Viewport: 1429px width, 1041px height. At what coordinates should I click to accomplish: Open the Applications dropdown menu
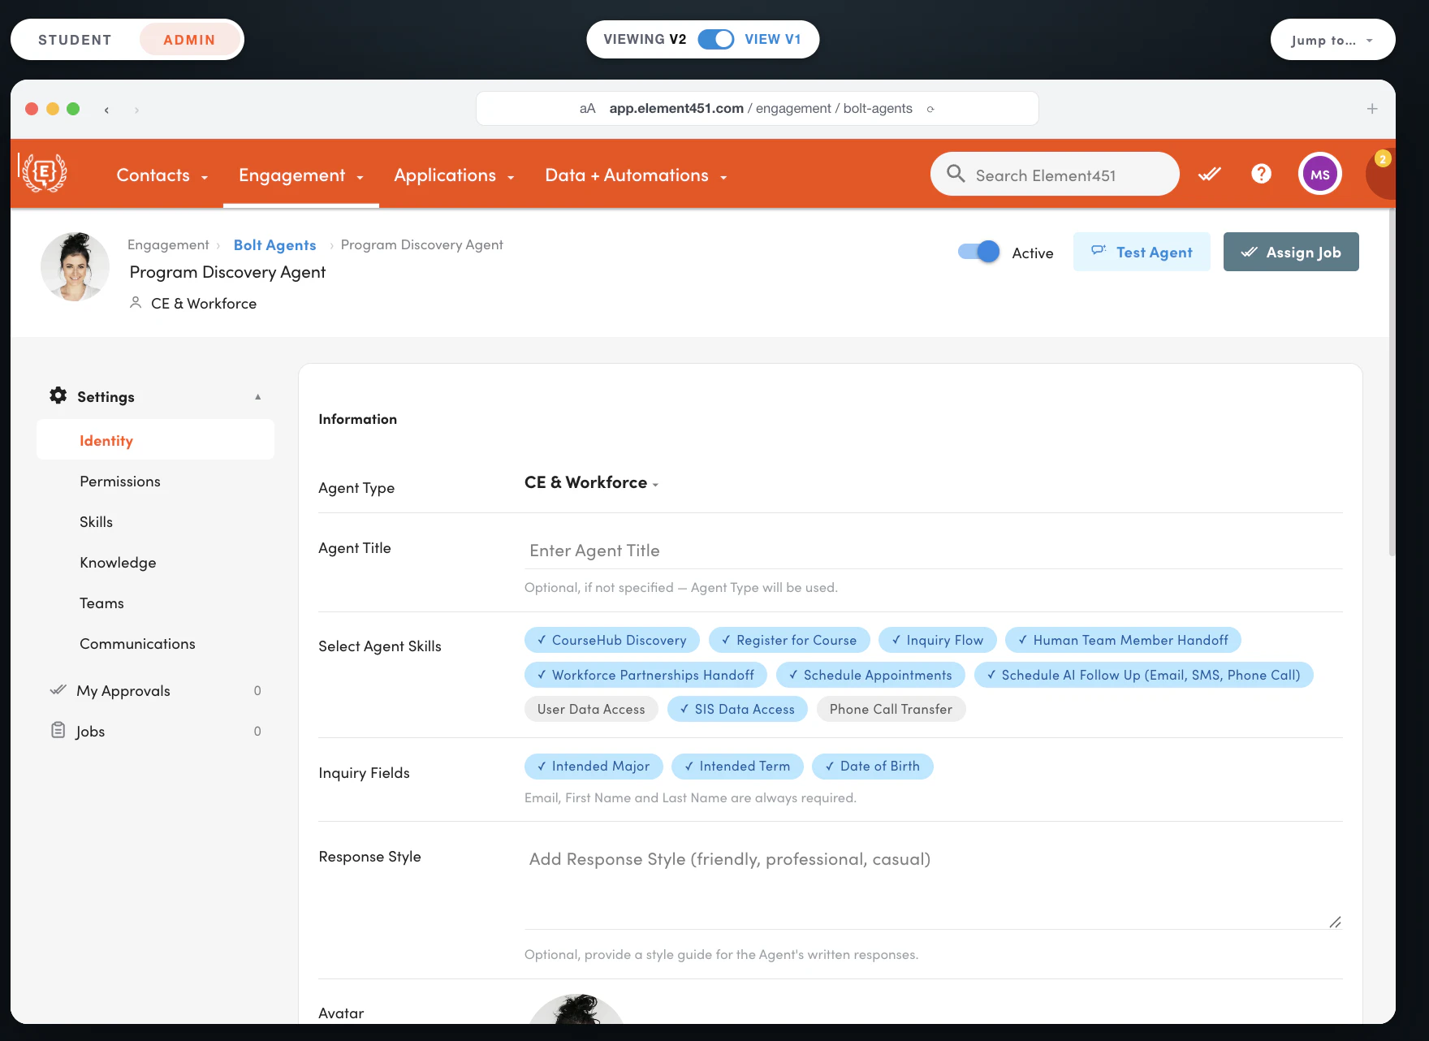pyautogui.click(x=455, y=175)
